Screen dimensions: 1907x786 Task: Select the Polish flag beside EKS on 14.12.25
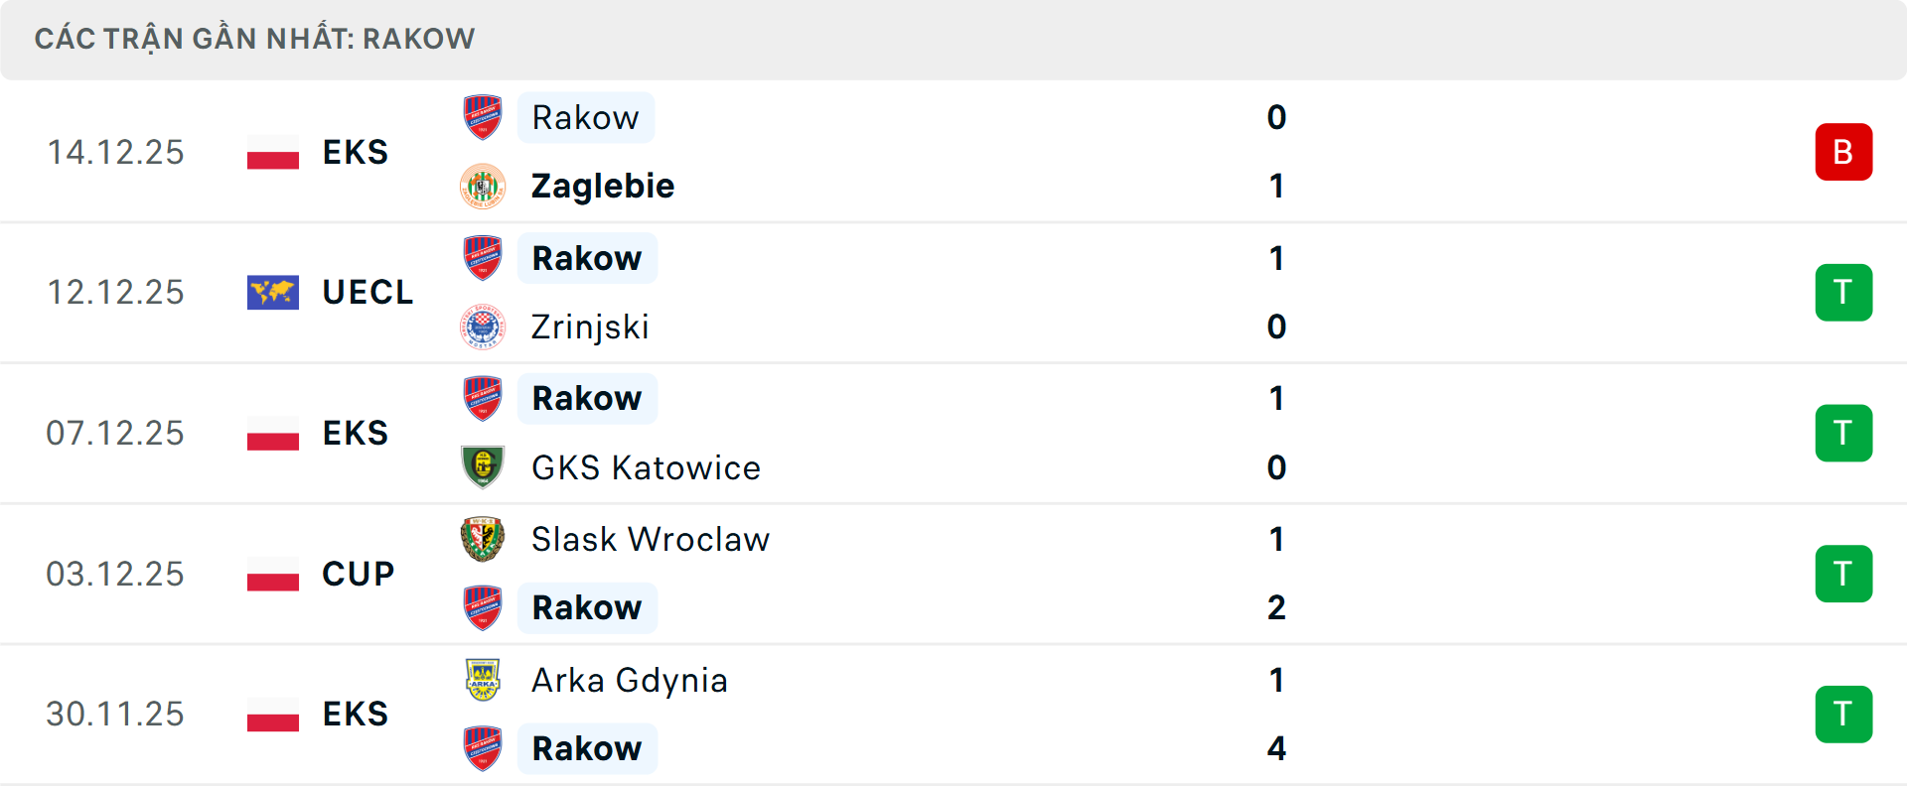click(273, 152)
